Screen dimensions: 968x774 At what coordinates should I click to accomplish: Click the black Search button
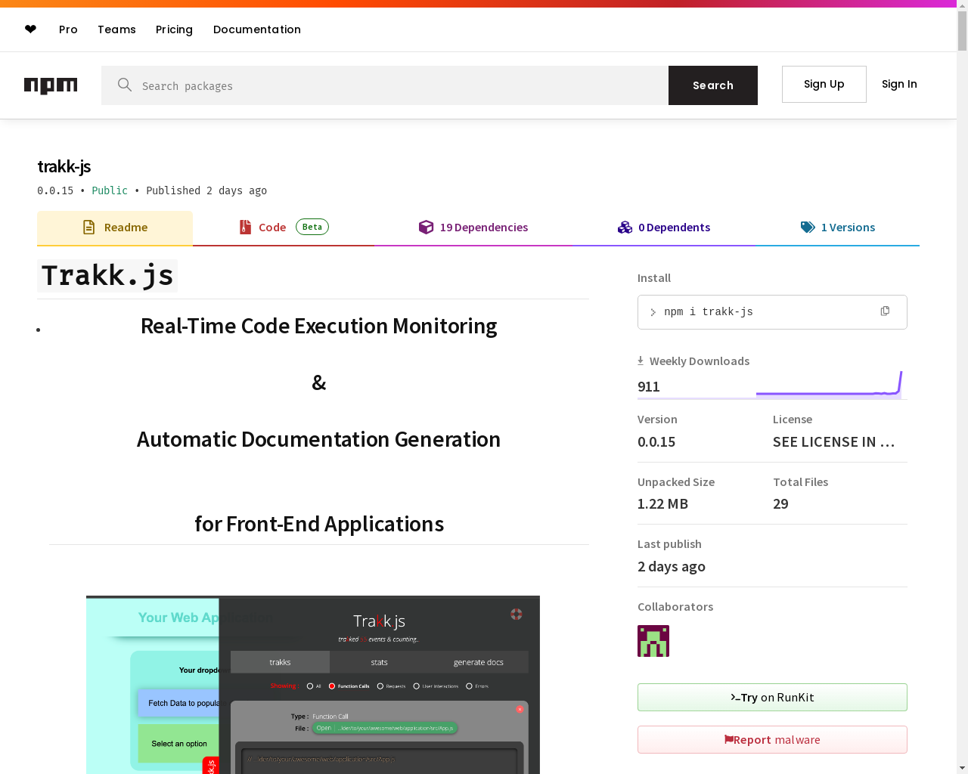coord(713,85)
